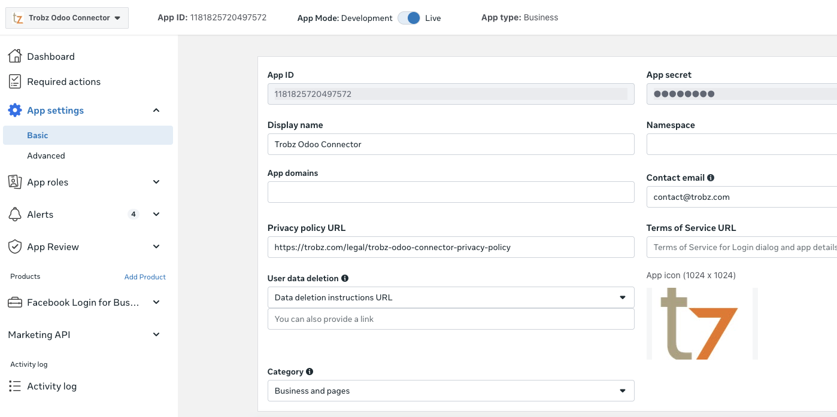837x417 pixels.
Task: Click the Alerts bell icon
Action: click(x=15, y=214)
